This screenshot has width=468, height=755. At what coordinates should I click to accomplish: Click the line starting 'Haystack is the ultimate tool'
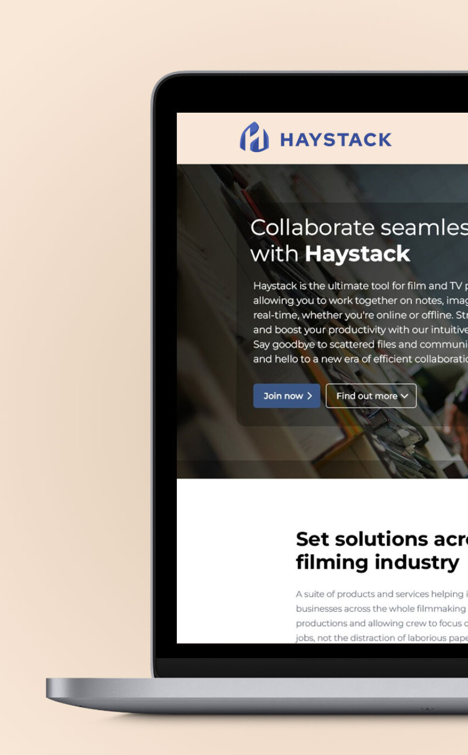[x=360, y=286]
